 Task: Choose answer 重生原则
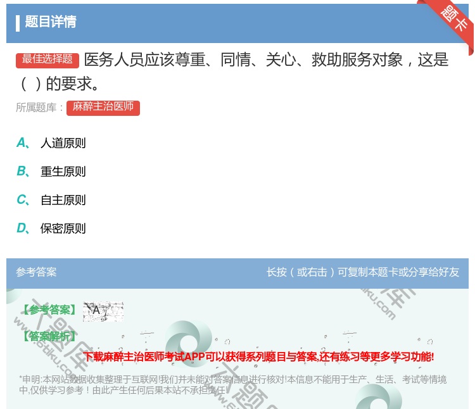[x=63, y=172]
